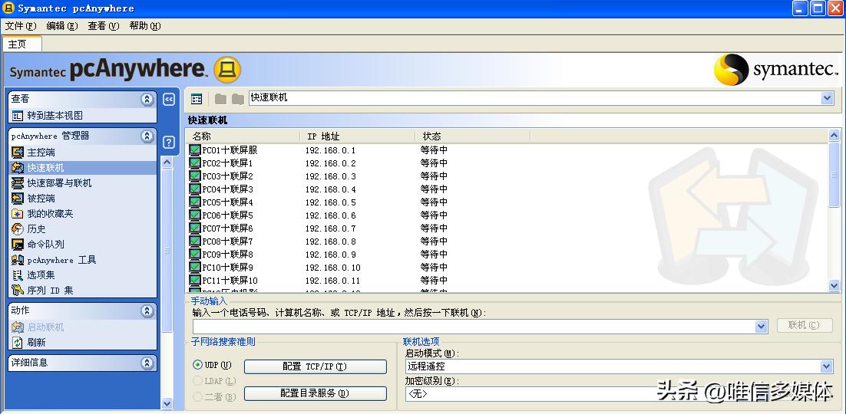Select the UDP radio button
846x414 pixels.
click(x=198, y=366)
